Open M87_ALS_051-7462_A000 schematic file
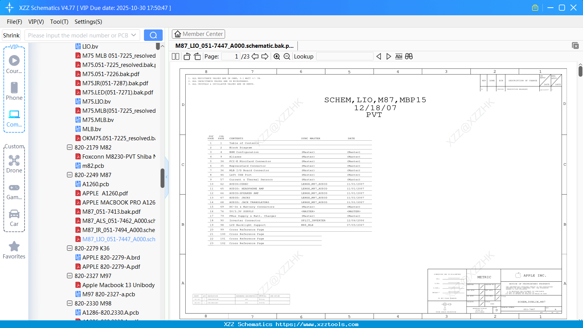The image size is (583, 328). click(119, 221)
